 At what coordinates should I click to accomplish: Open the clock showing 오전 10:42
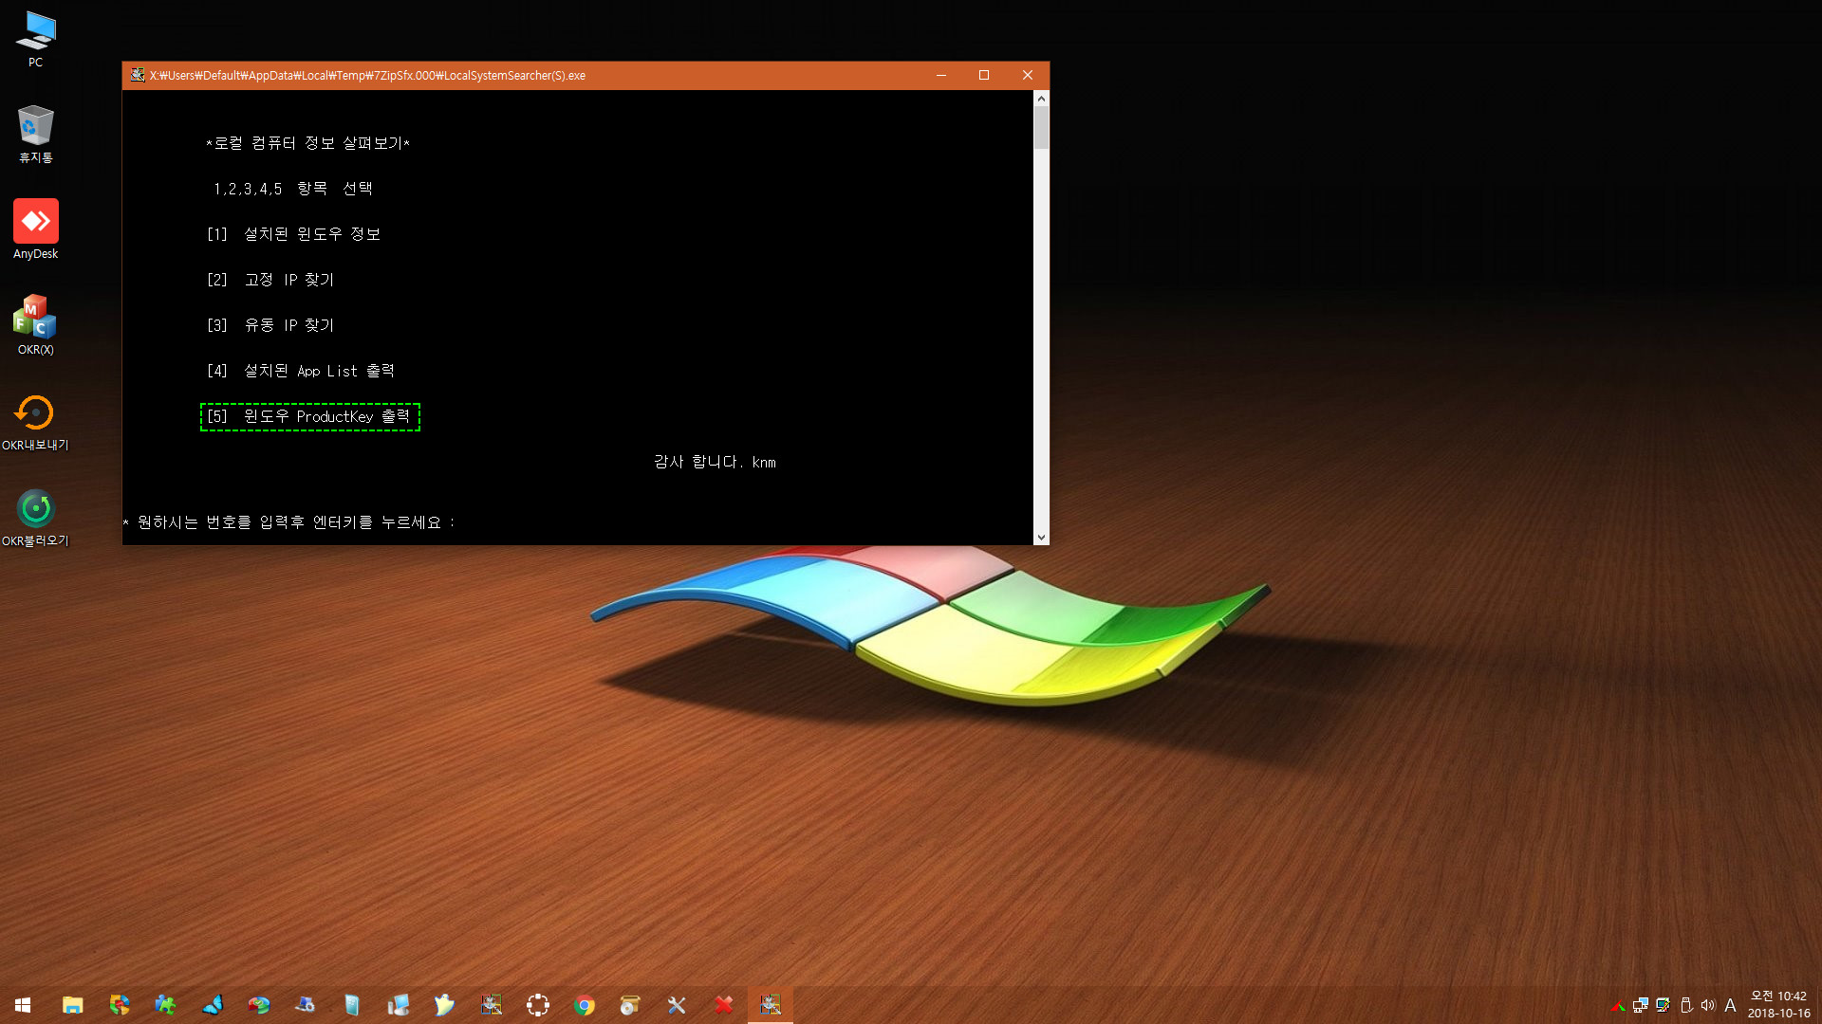[1779, 1005]
